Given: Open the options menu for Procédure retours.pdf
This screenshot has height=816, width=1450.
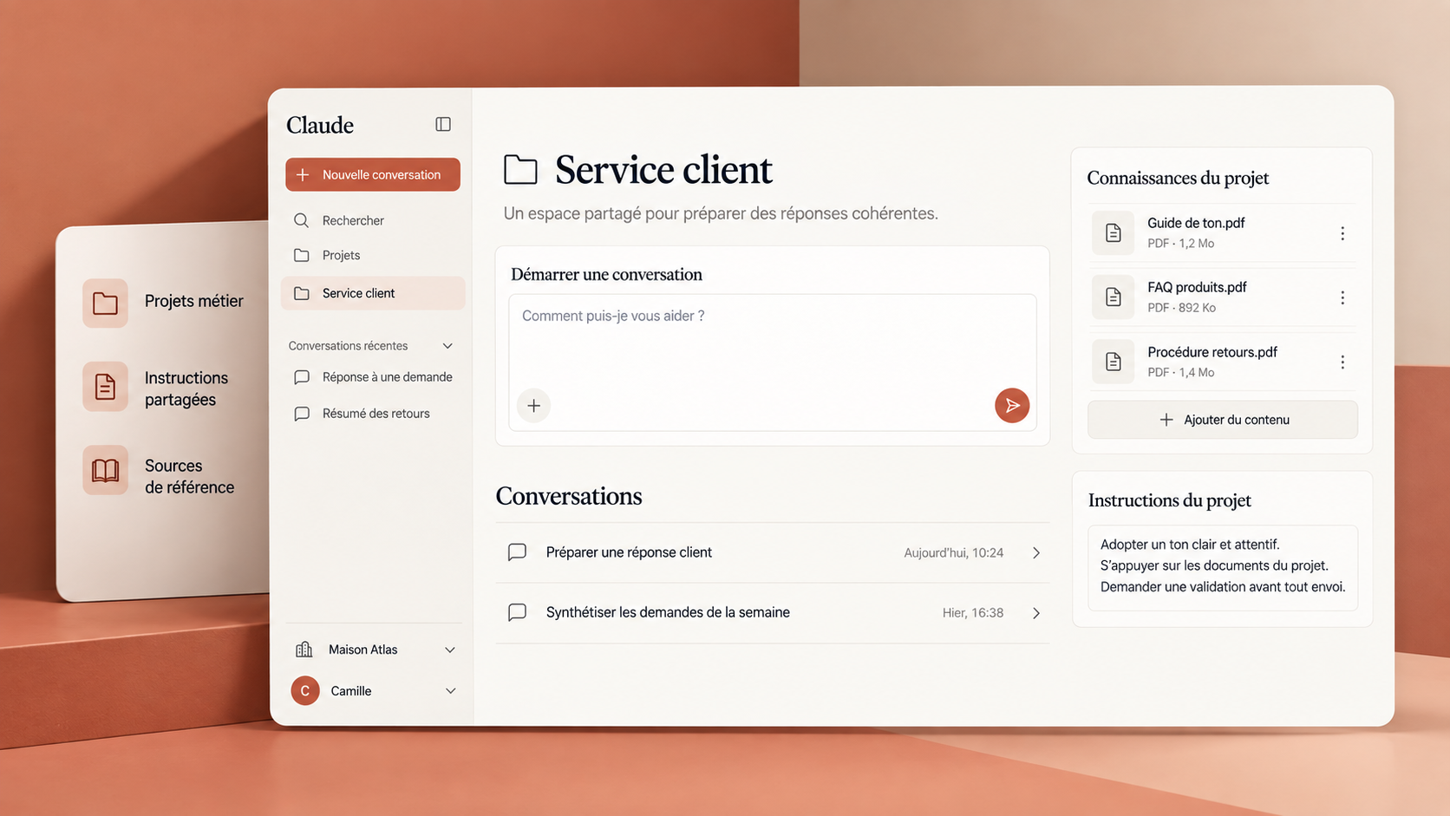Looking at the screenshot, I should point(1342,362).
